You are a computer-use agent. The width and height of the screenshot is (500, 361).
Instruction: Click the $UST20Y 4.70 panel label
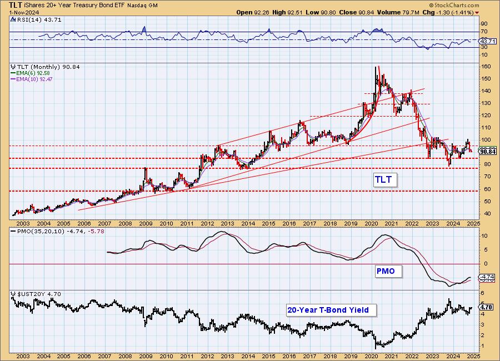[39, 294]
